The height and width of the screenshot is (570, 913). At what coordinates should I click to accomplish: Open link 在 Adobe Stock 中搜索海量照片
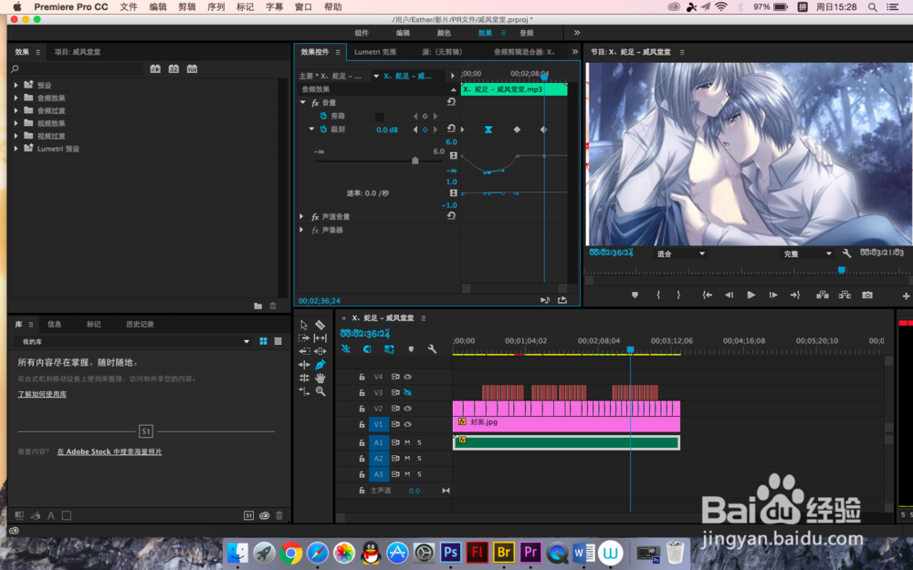(110, 451)
